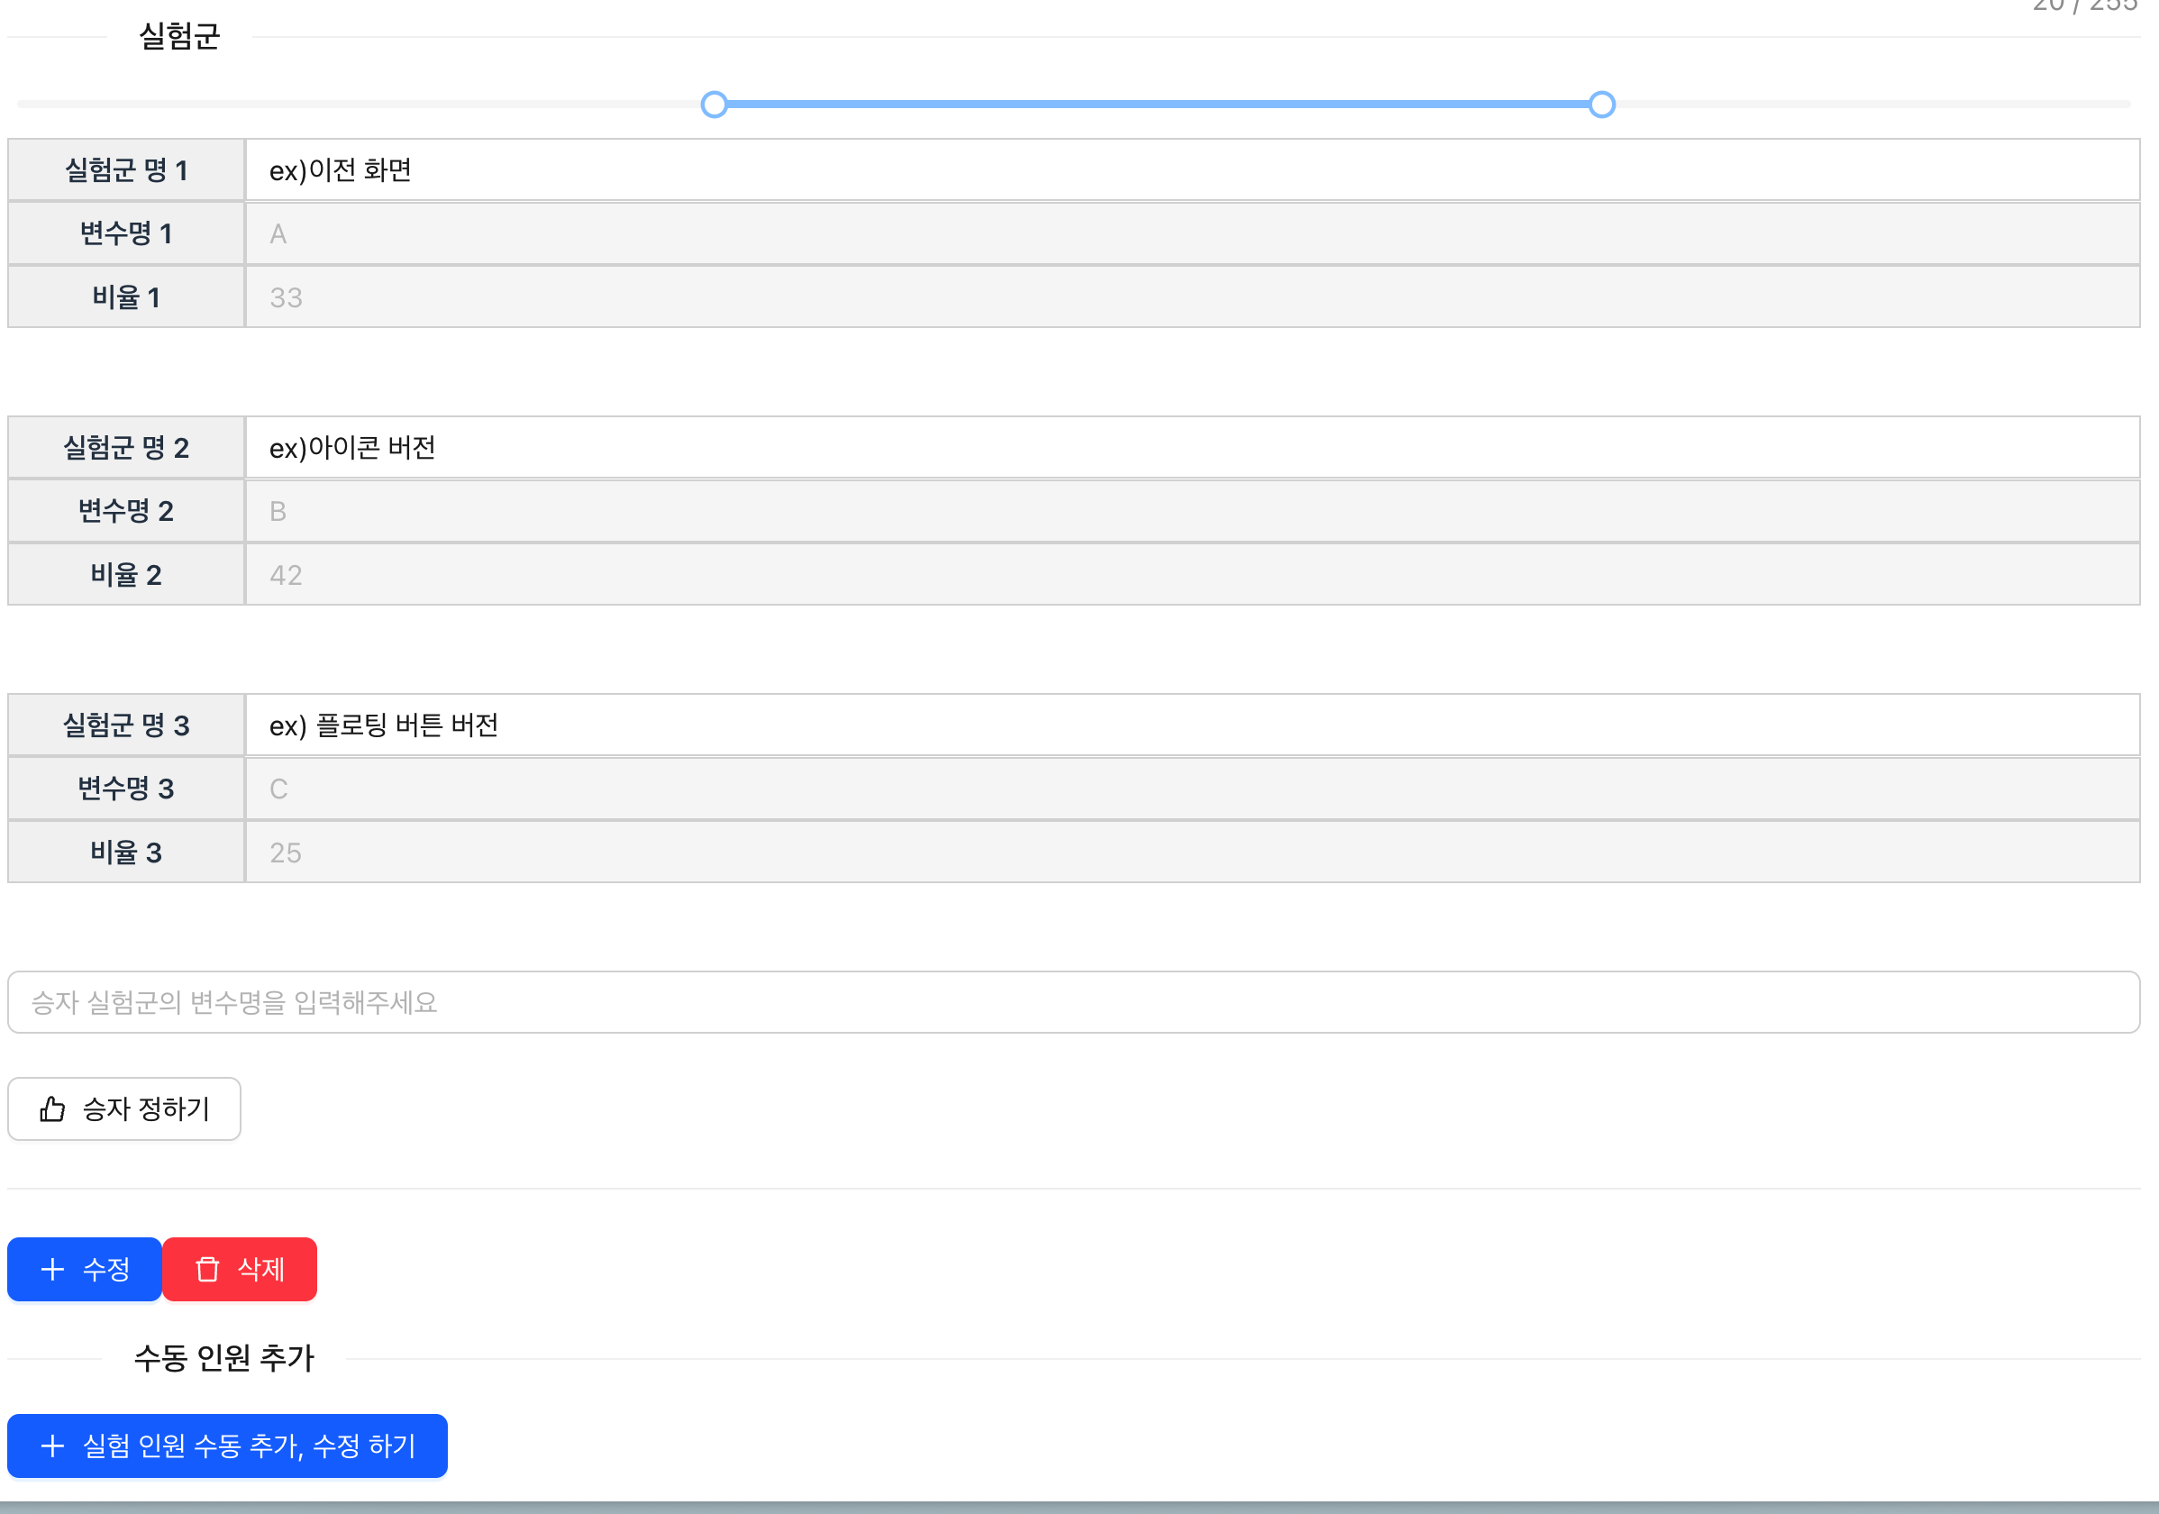
Task: Click the 비율 1 field showing 33
Action: click(x=1192, y=297)
